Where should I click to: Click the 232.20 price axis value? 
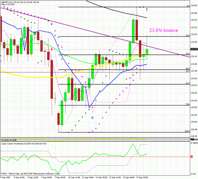(194, 56)
